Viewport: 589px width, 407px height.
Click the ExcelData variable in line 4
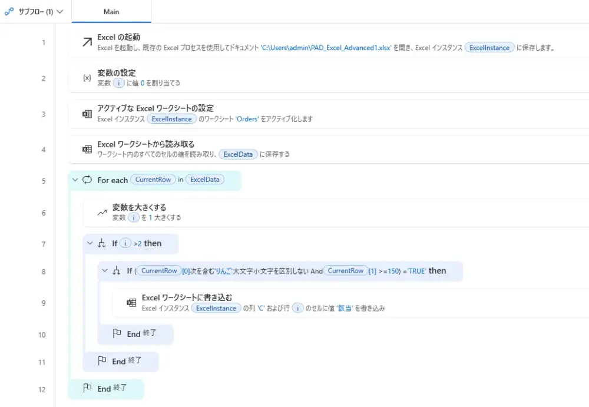(237, 154)
